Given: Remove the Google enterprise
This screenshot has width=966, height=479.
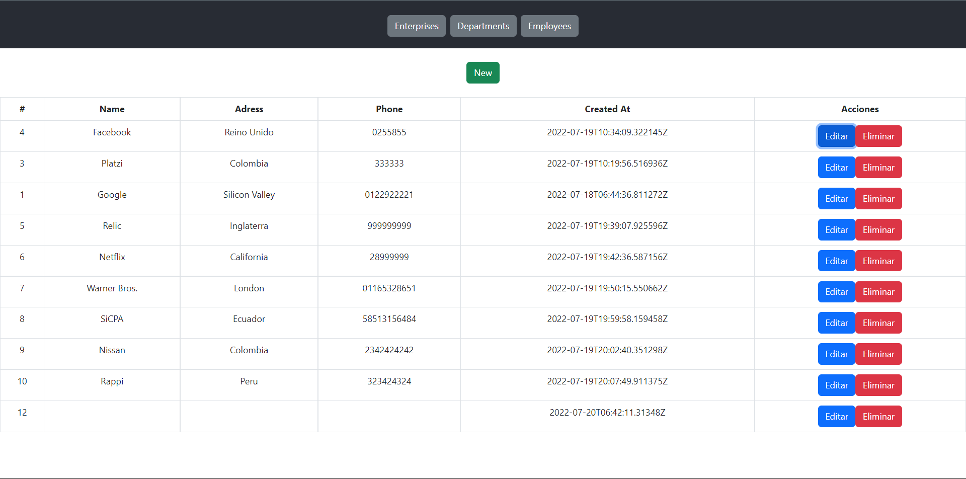Looking at the screenshot, I should click(878, 199).
